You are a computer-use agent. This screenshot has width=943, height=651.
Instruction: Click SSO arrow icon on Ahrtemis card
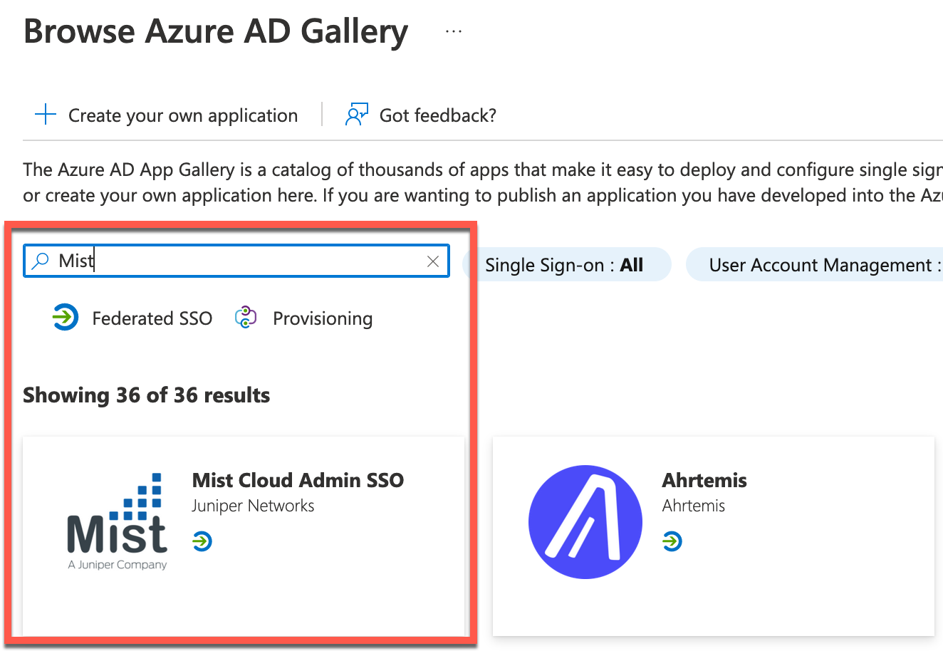[672, 541]
